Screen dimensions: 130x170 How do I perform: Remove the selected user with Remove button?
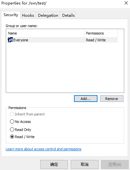112,99
